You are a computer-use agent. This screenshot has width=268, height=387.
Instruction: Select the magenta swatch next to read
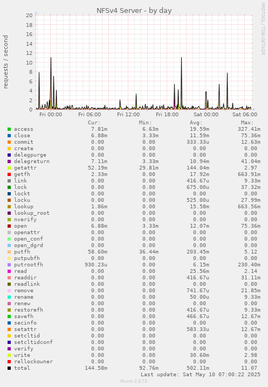pos(9,271)
